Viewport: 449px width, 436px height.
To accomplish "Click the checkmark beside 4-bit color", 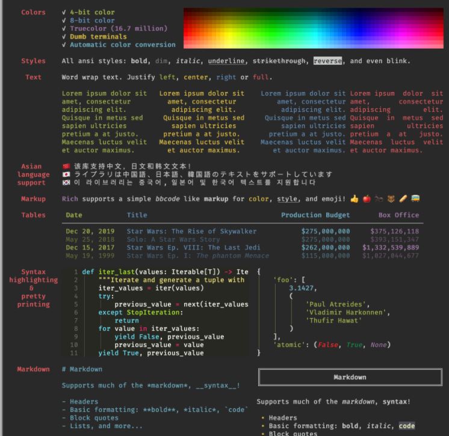I will tap(64, 12).
